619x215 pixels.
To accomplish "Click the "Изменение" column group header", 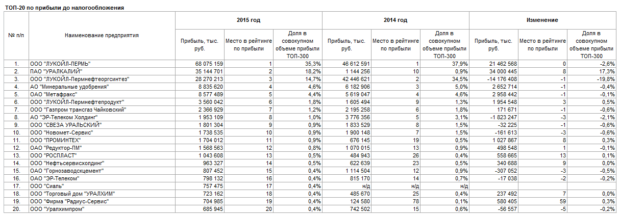I will 542,20.
